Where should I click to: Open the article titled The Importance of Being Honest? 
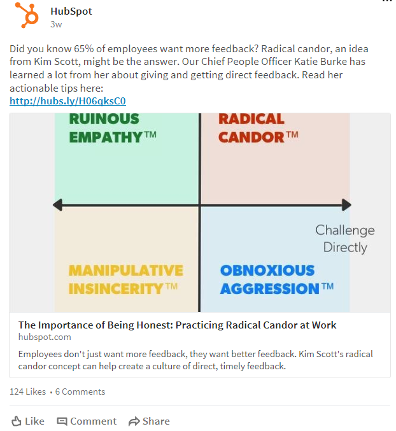(177, 325)
